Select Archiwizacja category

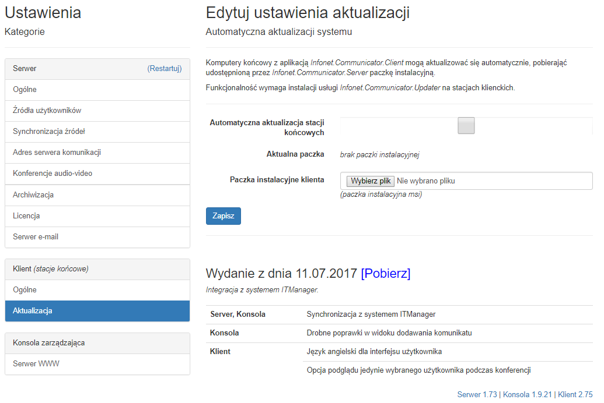(x=33, y=195)
